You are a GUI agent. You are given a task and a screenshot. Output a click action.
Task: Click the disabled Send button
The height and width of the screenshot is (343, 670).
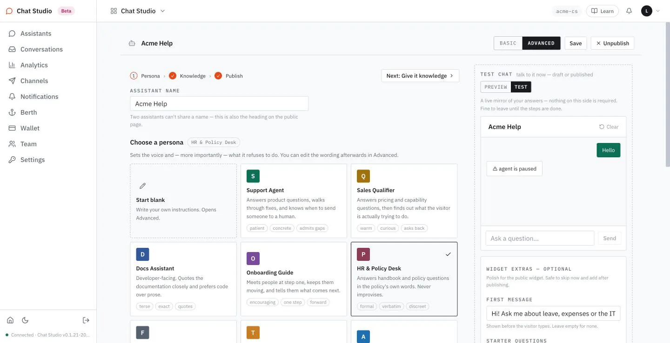coord(610,238)
